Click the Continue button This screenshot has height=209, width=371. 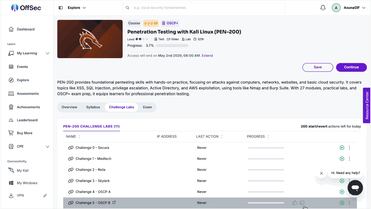coord(351,67)
